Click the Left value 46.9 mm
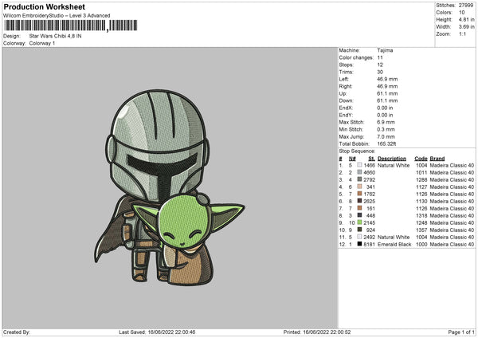This screenshot has width=478, height=338. [x=387, y=79]
